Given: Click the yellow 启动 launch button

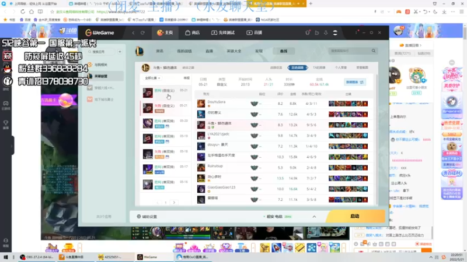Looking at the screenshot, I should tap(355, 216).
